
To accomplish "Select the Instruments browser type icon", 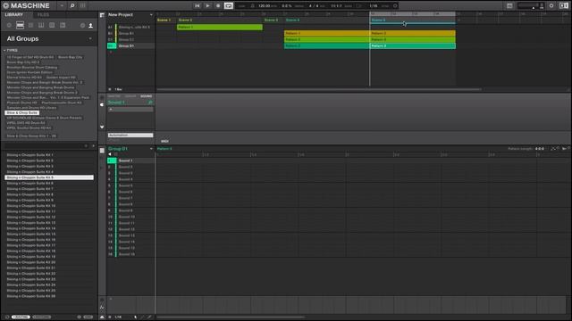I will [41, 25].
